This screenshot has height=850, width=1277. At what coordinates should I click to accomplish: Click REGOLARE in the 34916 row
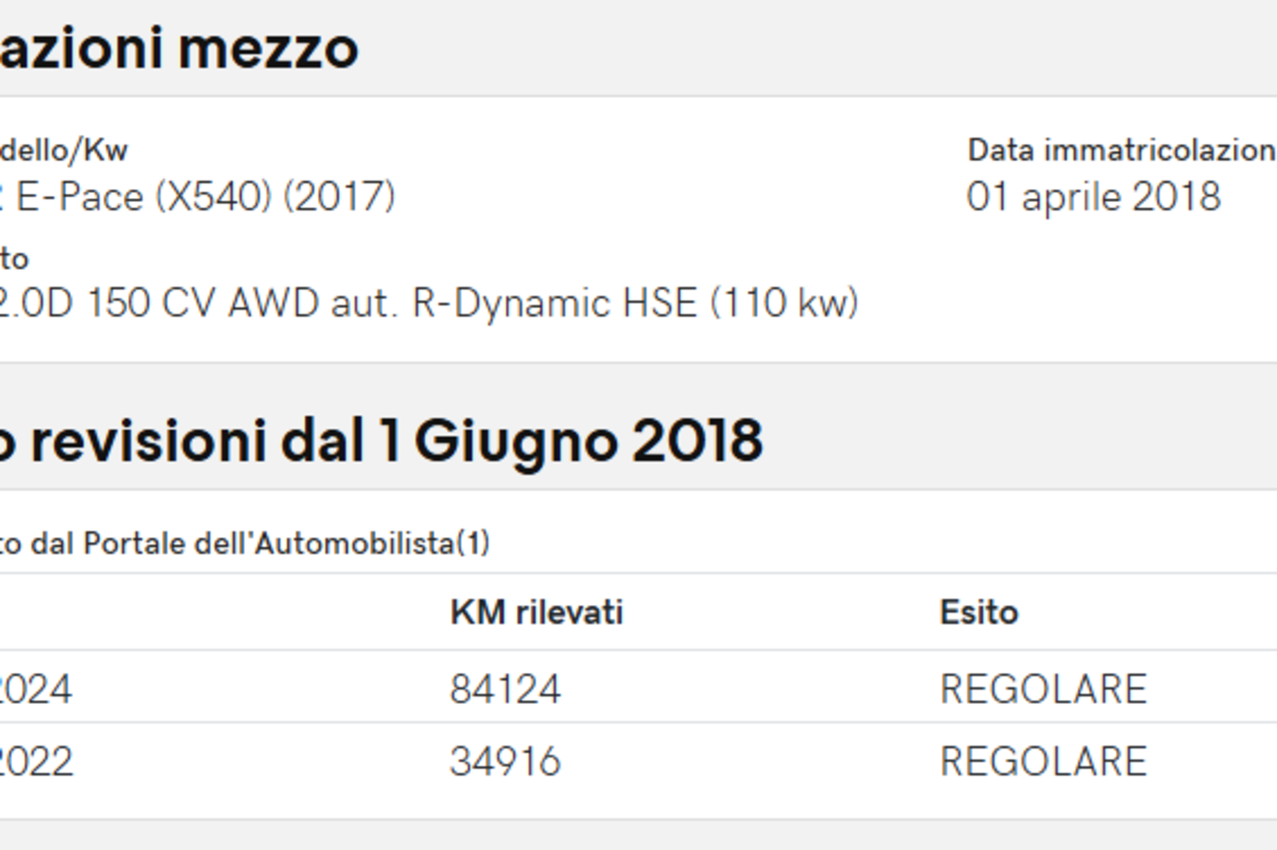coord(1043,761)
